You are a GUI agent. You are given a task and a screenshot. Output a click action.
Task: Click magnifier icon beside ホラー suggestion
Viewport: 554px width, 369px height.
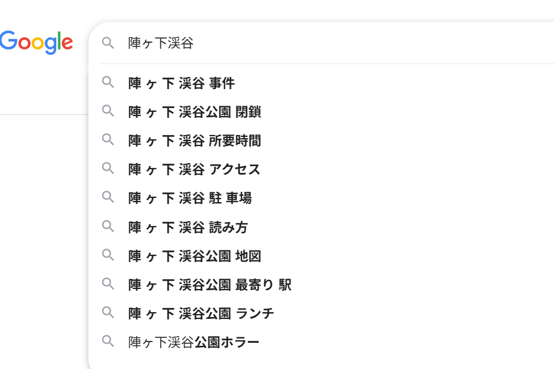click(x=108, y=341)
